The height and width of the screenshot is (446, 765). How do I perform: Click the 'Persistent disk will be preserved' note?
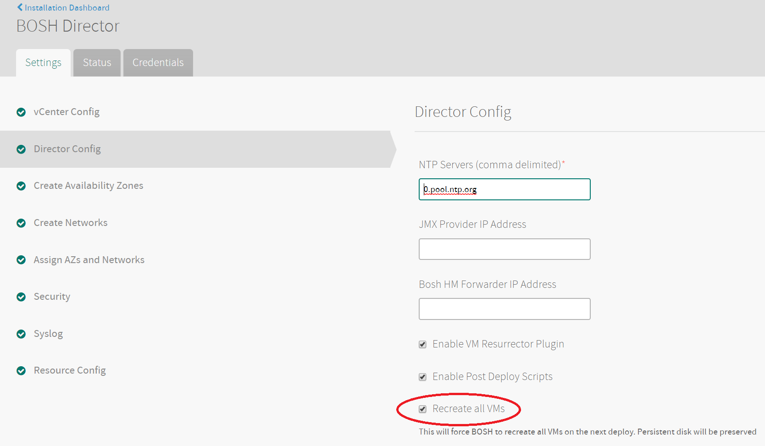point(697,432)
